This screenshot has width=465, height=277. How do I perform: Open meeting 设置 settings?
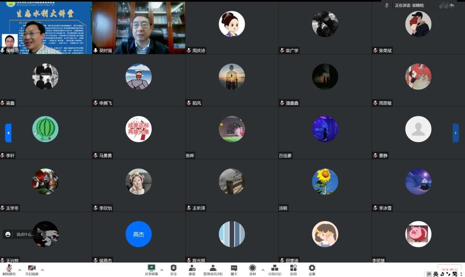click(x=312, y=269)
